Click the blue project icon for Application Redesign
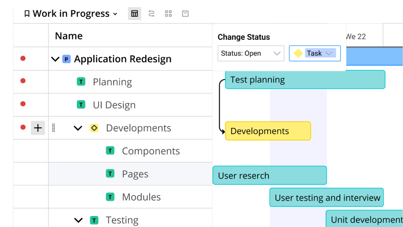This screenshot has height=227, width=403. click(66, 59)
